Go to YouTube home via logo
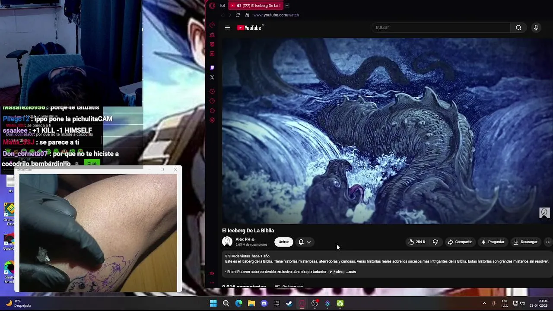 (x=249, y=28)
